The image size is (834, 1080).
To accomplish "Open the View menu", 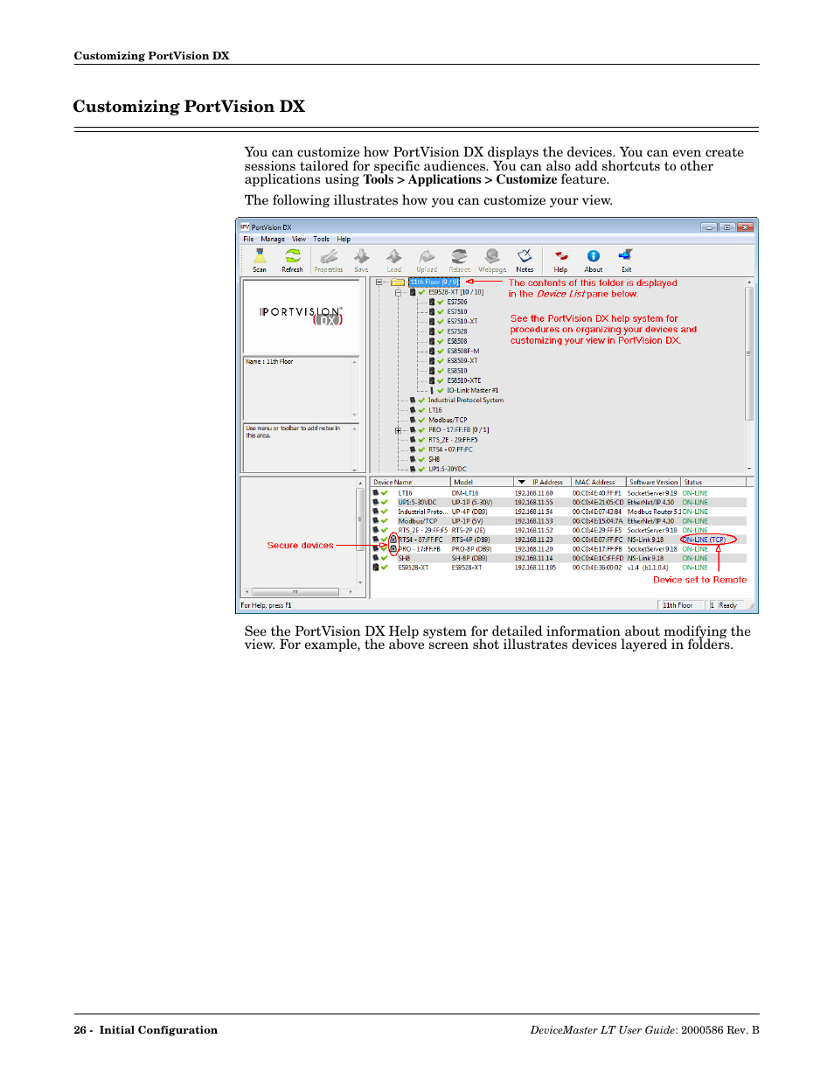I will click(299, 239).
